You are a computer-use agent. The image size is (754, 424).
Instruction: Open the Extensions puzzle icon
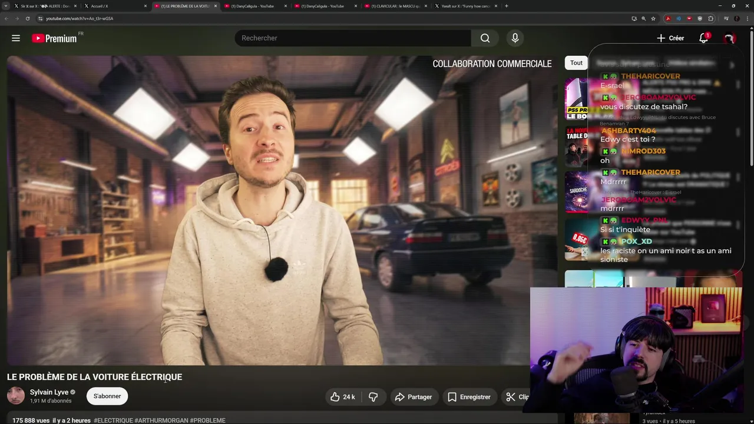711,18
